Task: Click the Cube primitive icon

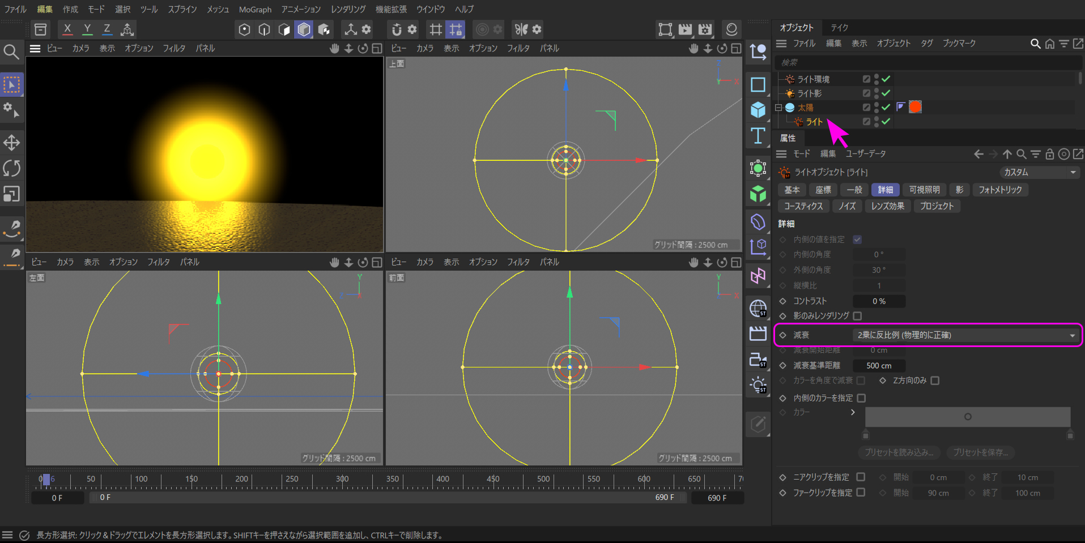Action: click(758, 109)
